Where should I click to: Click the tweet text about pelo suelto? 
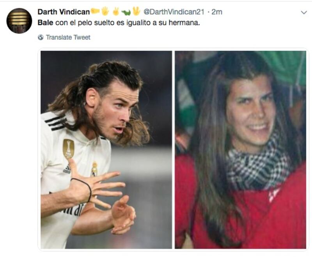coord(119,23)
